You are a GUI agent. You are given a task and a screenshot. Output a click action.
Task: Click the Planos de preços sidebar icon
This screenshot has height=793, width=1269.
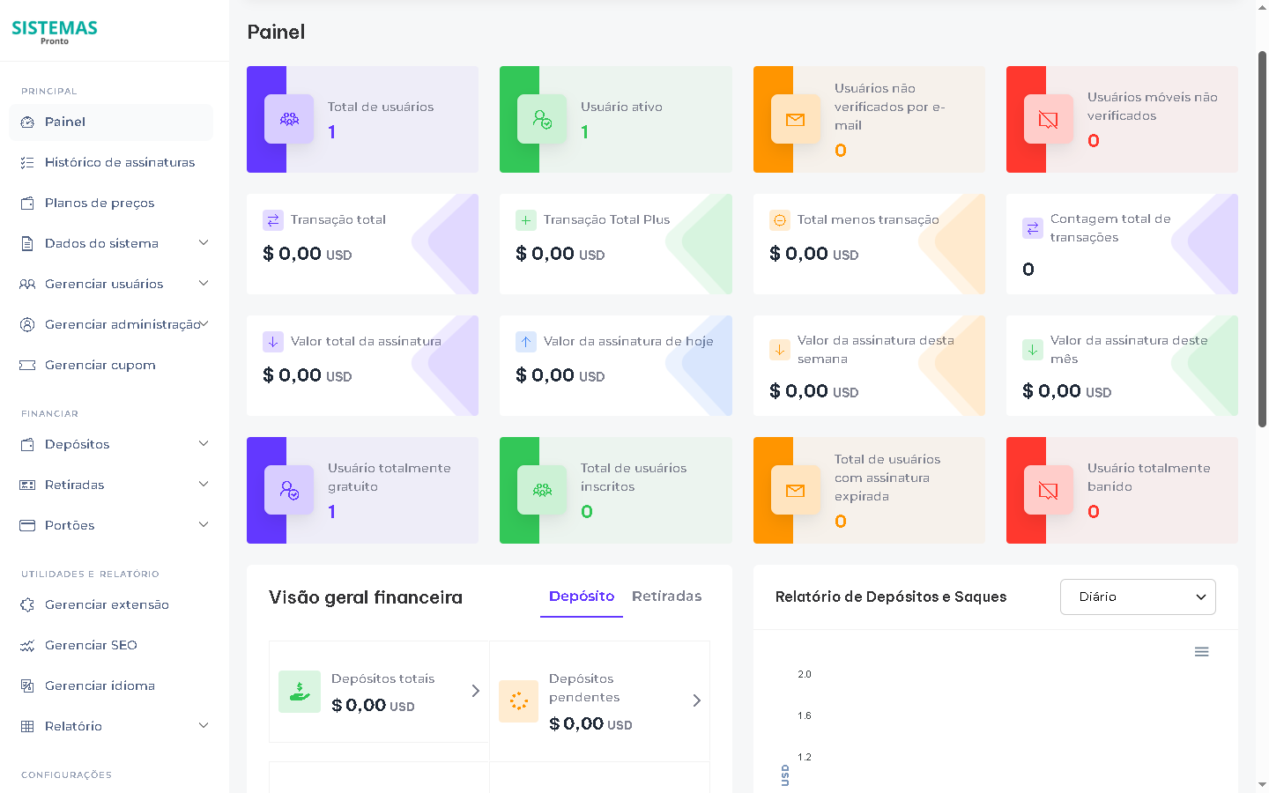[27, 204]
